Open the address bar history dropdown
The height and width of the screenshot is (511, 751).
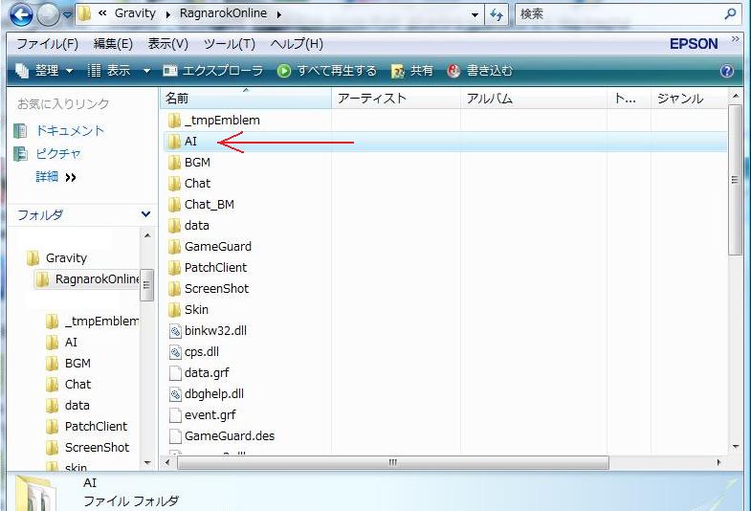click(475, 15)
